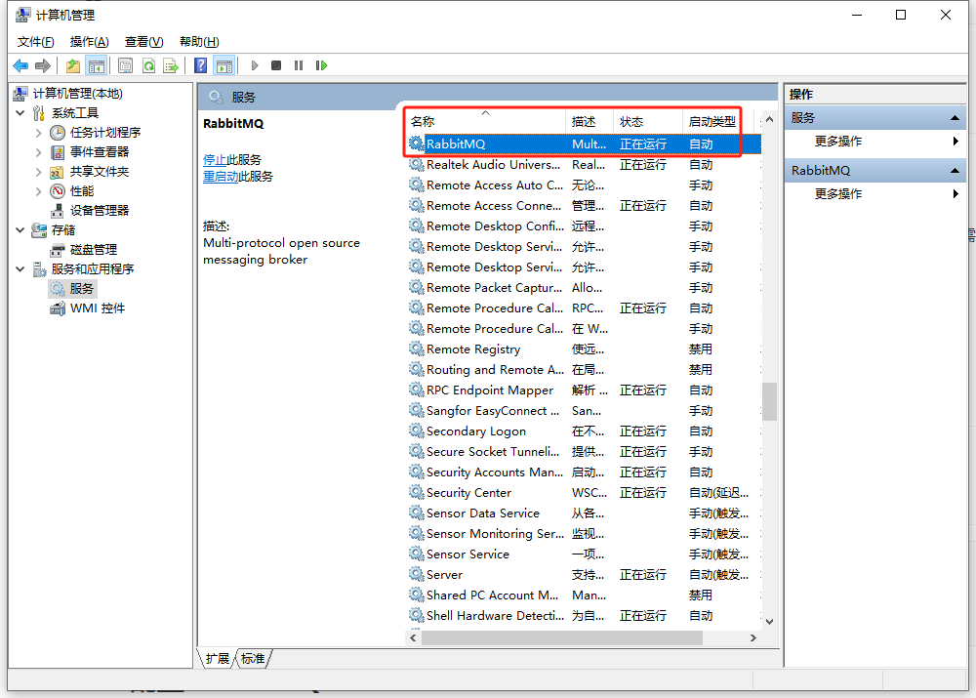Select the Remote Registry service row
976x698 pixels.
pyautogui.click(x=473, y=349)
